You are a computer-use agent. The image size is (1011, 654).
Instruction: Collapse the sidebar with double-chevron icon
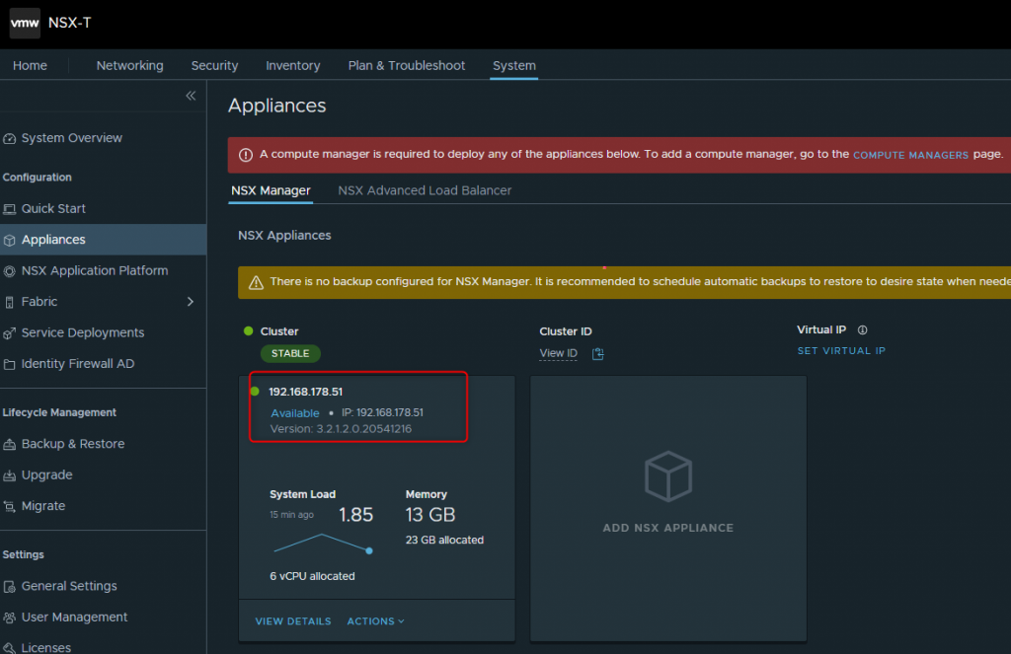191,96
